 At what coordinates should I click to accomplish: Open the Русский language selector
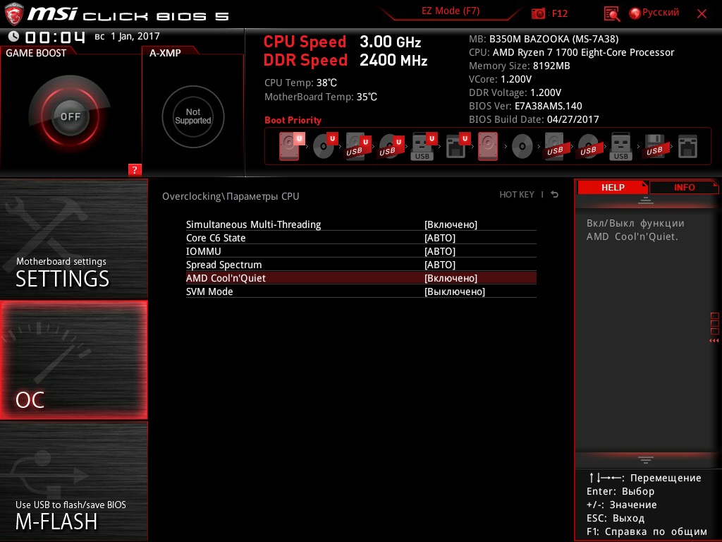coord(660,13)
